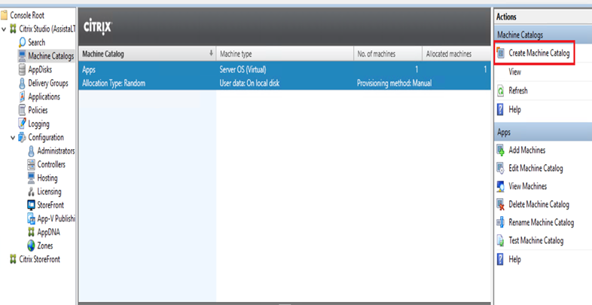Click the Provisioning method: Manual text
The width and height of the screenshot is (592, 305).
[x=394, y=83]
